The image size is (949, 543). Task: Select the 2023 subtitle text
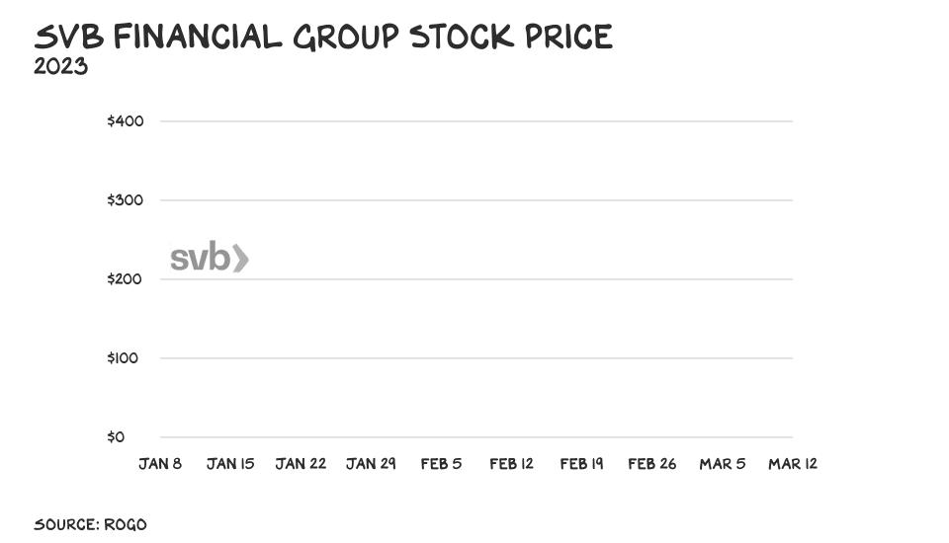[x=60, y=66]
